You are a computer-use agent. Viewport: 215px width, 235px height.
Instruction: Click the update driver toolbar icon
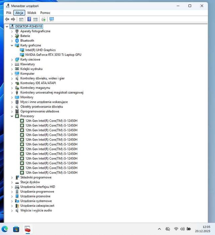(x=43, y=19)
